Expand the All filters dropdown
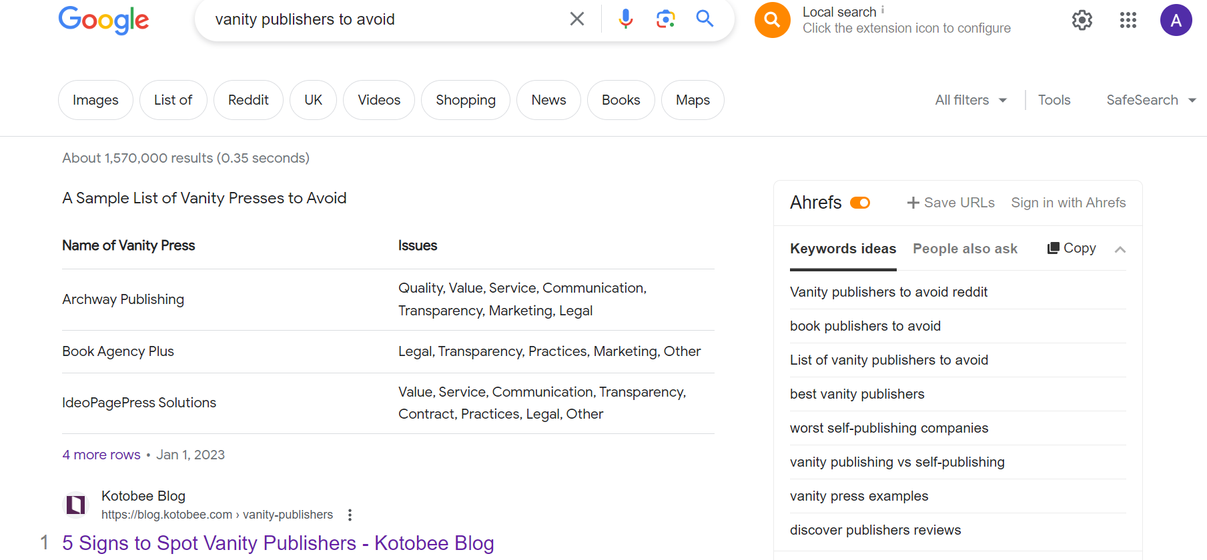 [971, 100]
